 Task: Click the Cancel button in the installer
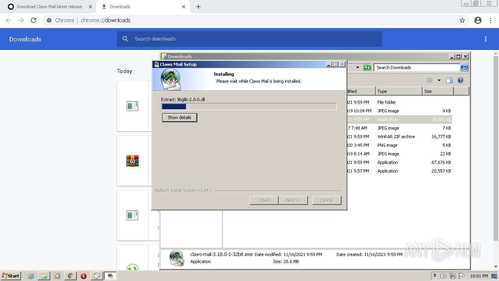(326, 200)
